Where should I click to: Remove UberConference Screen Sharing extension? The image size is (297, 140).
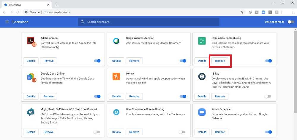pos(134,132)
